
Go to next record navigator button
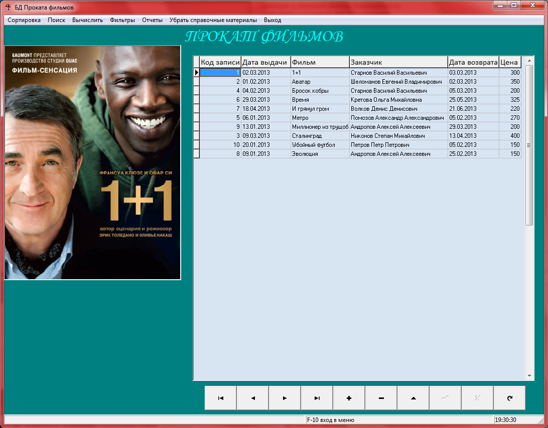(285, 397)
